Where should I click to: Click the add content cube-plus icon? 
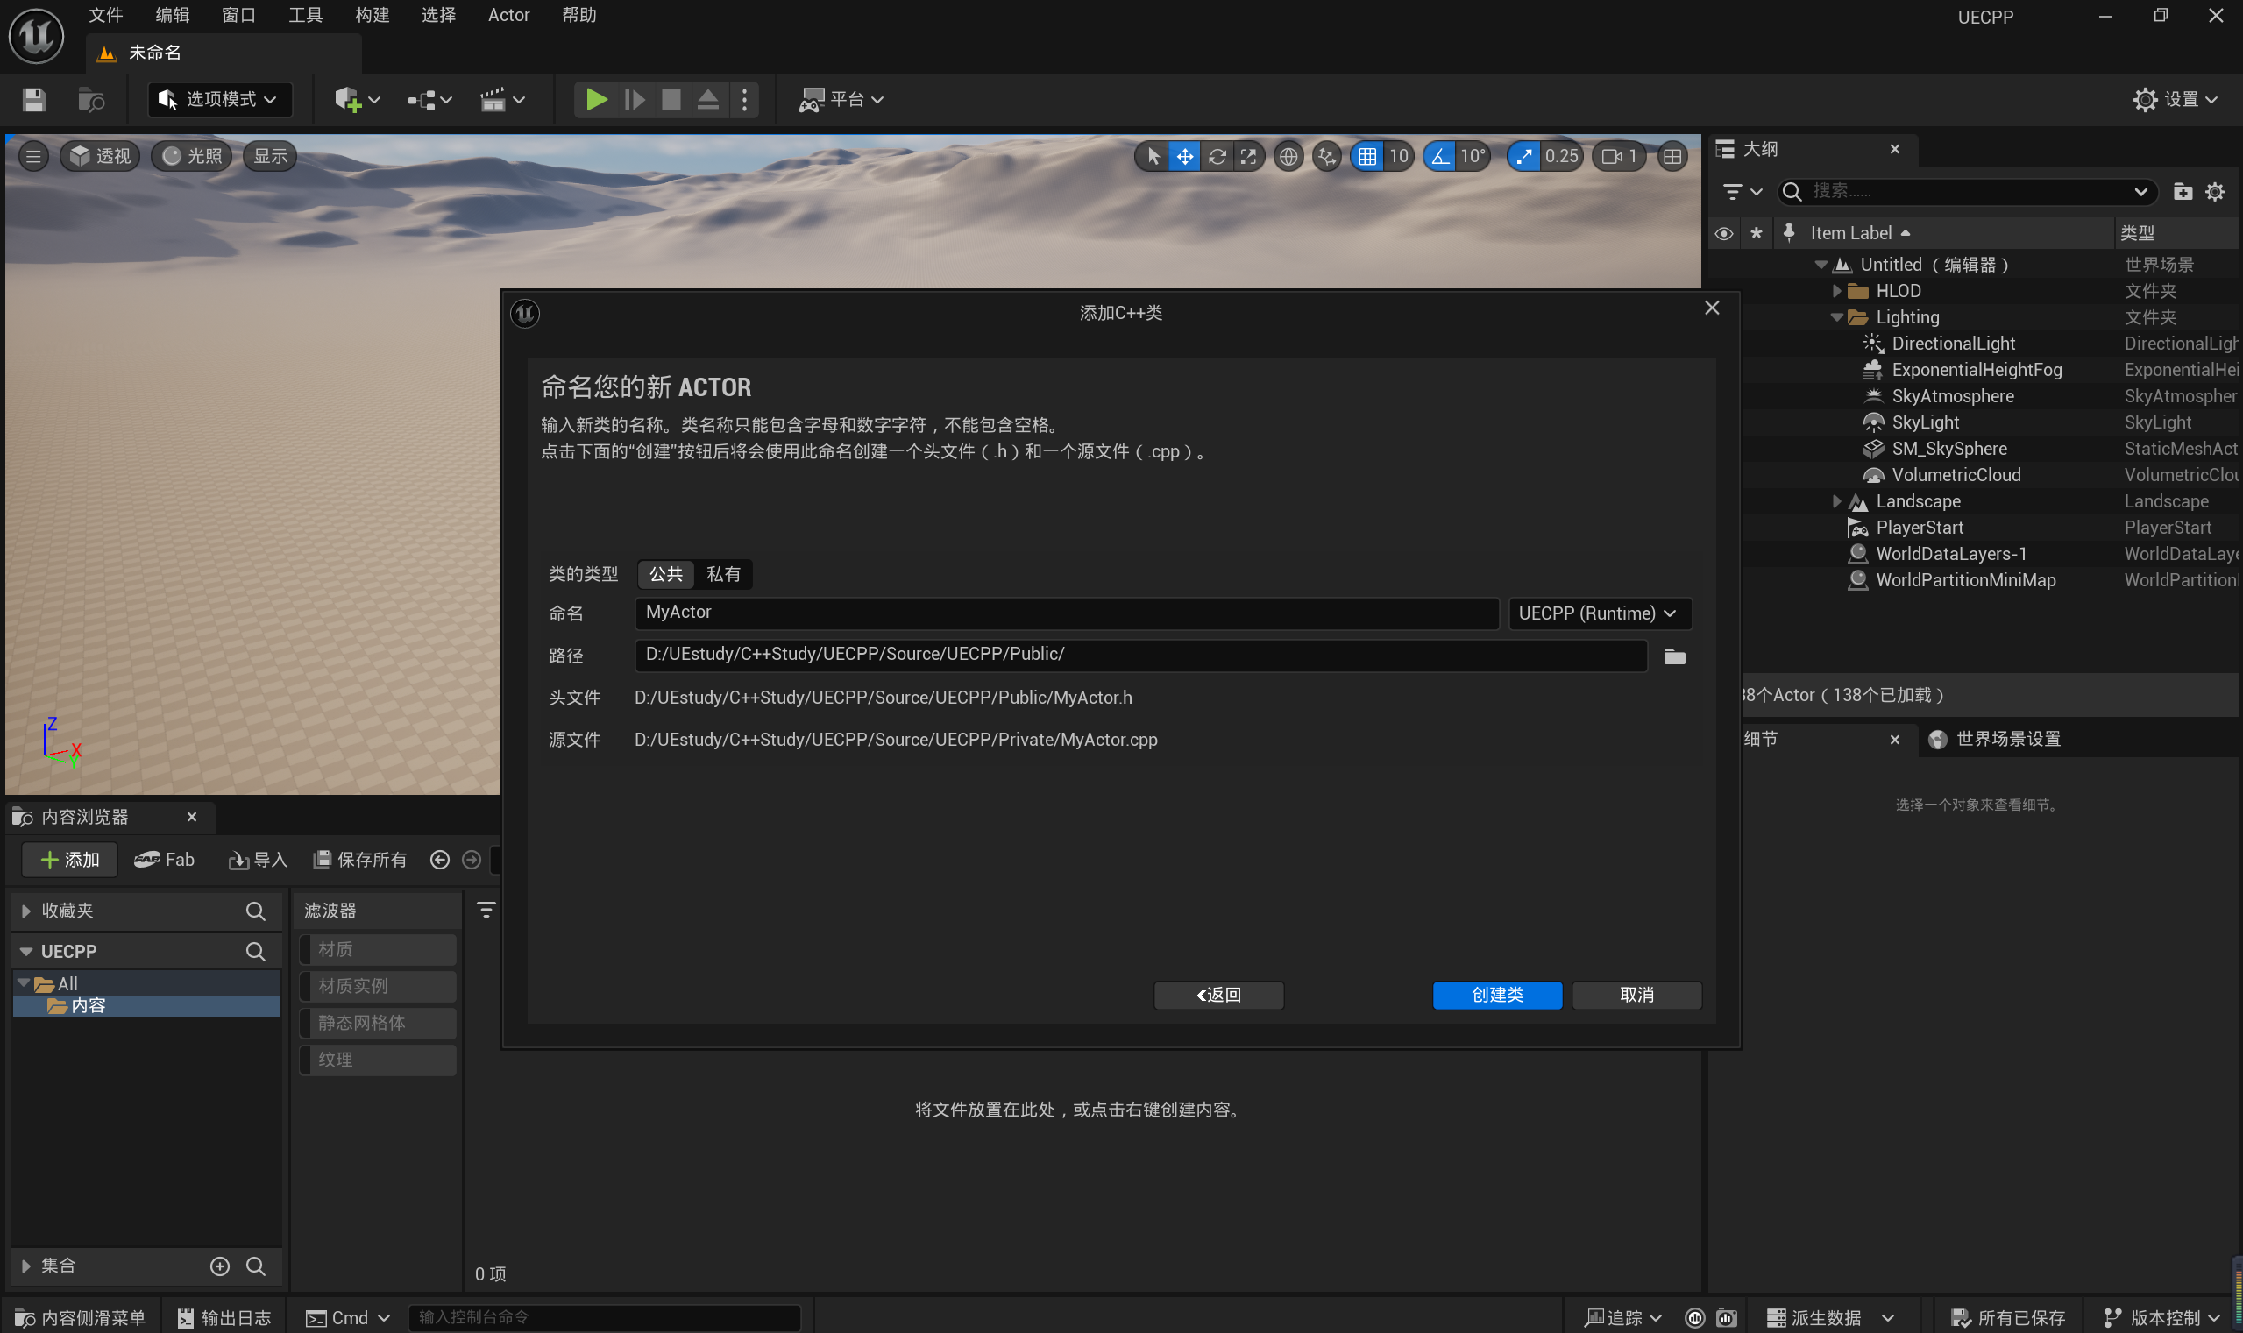coord(348,99)
